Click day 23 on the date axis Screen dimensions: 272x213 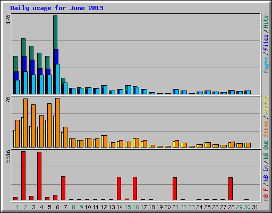[x=191, y=207]
